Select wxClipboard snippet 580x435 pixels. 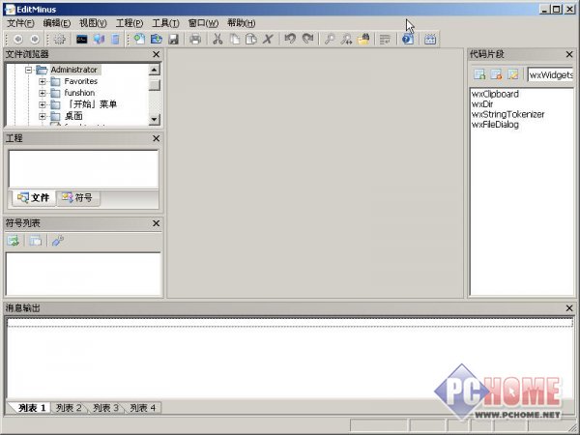[495, 94]
